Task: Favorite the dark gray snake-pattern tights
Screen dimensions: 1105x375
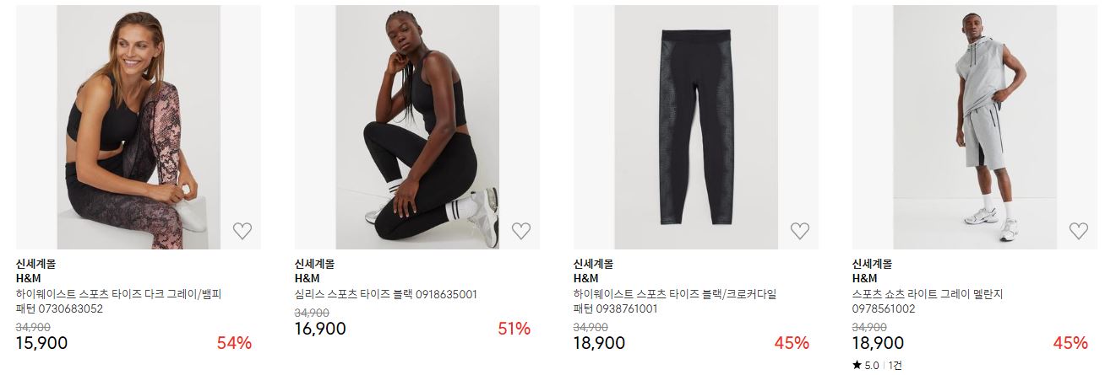Action: [242, 231]
